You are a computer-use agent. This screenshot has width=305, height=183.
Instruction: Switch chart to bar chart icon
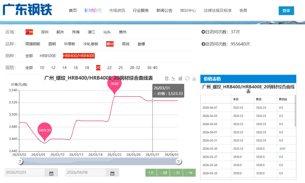(x=180, y=79)
